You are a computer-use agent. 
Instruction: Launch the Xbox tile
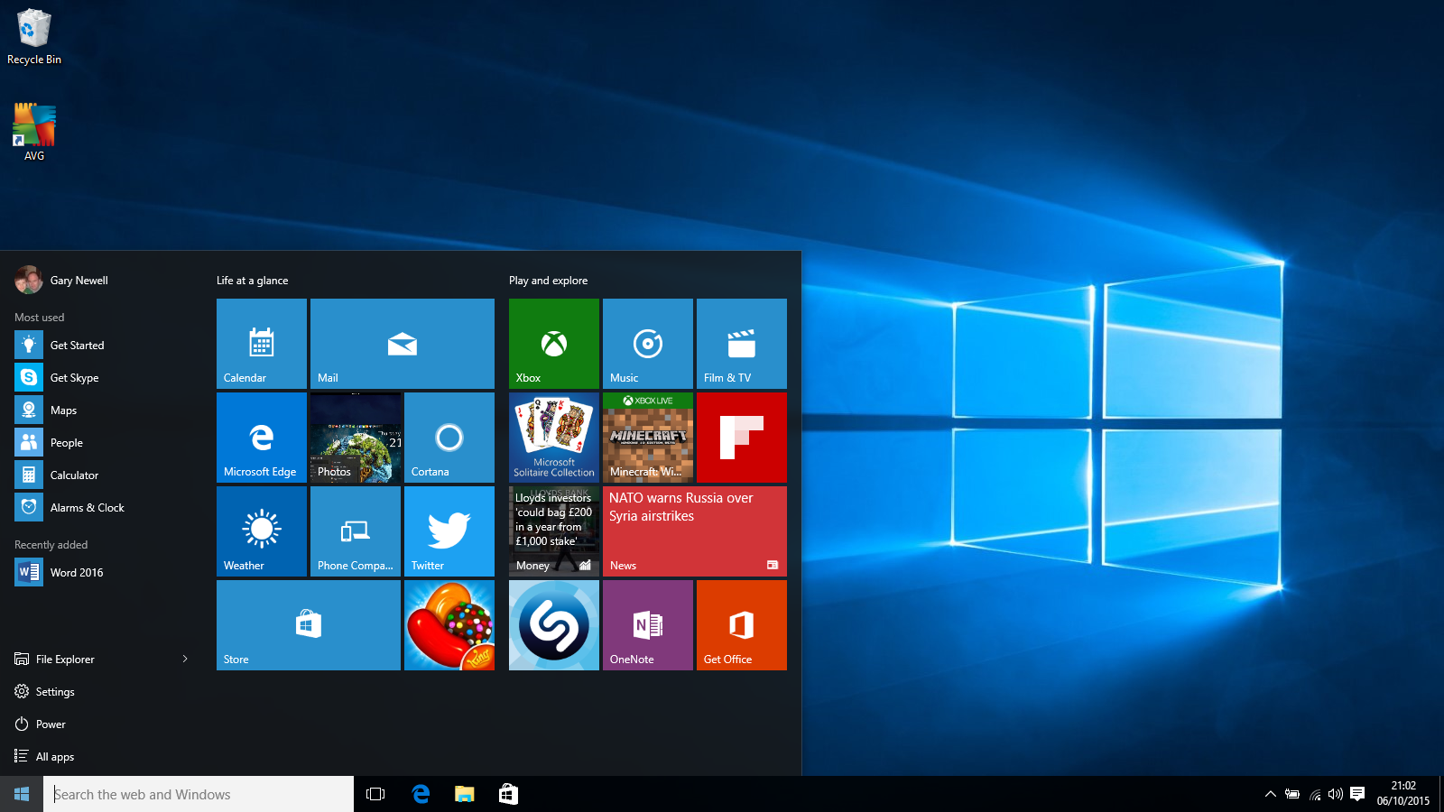coord(554,344)
